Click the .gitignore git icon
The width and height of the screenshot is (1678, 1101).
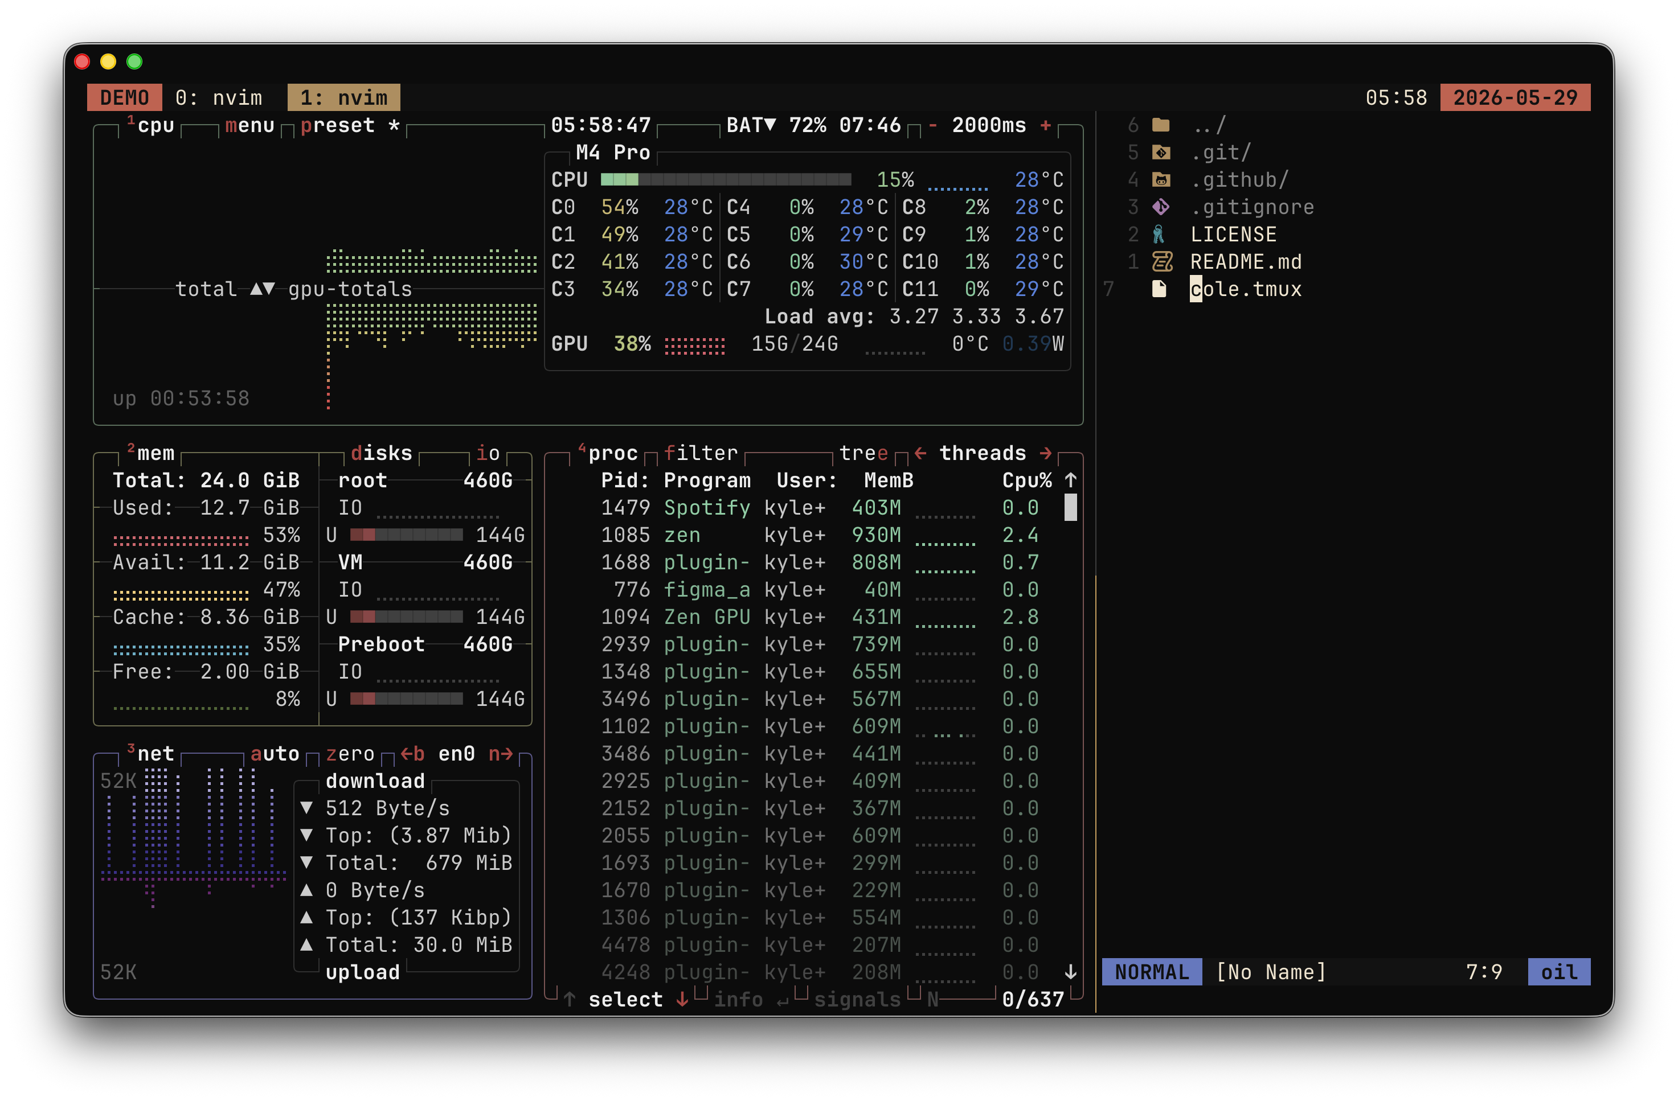coord(1160,207)
